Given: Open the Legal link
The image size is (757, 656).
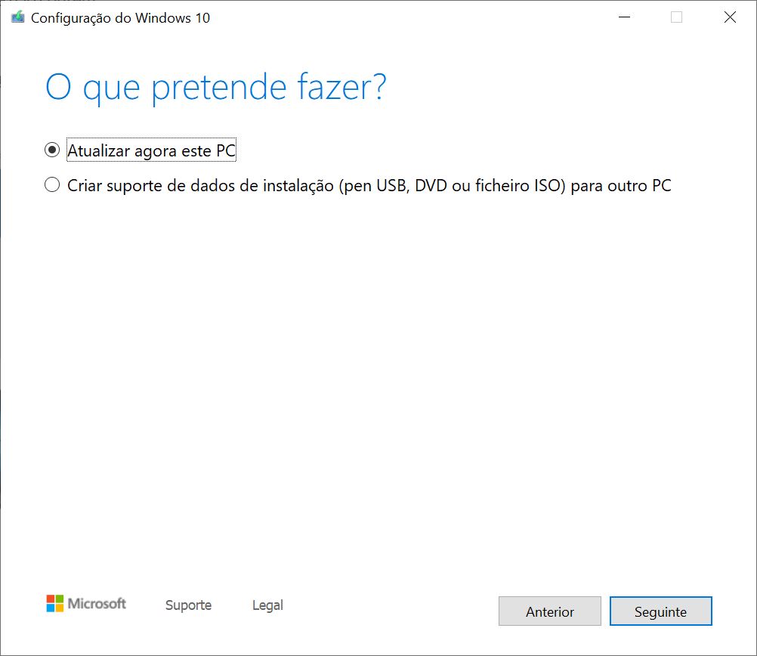Looking at the screenshot, I should 267,605.
